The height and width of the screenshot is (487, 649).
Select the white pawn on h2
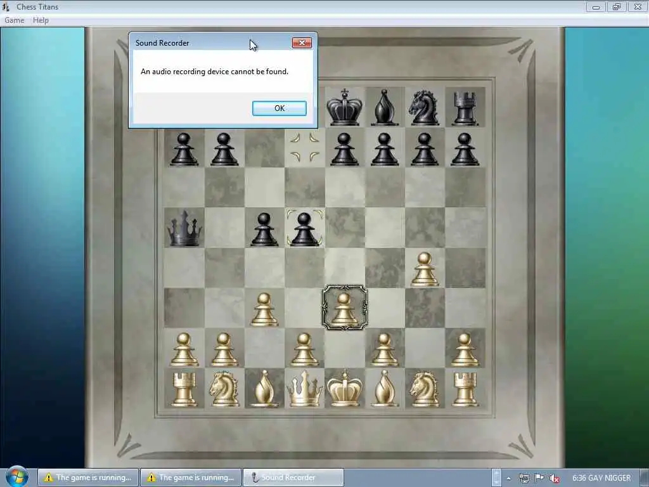pos(465,349)
